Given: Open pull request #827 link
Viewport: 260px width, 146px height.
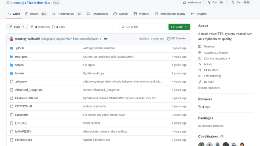Looking at the screenshot, I should [69, 39].
